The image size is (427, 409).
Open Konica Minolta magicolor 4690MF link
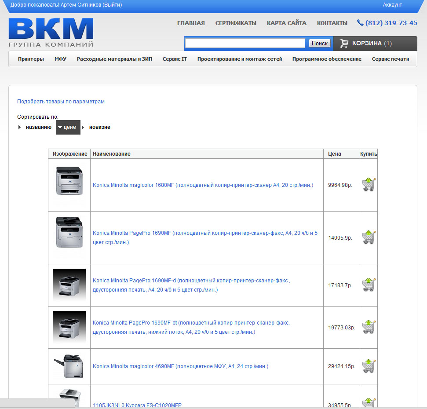pos(181,366)
